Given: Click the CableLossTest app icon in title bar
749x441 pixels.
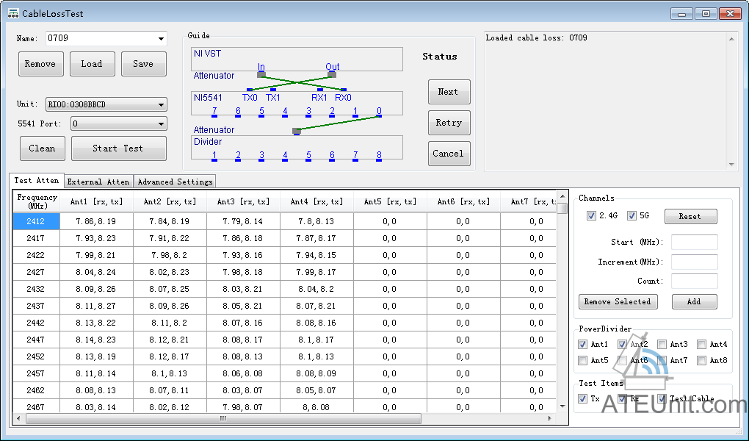Looking at the screenshot, I should pyautogui.click(x=12, y=12).
